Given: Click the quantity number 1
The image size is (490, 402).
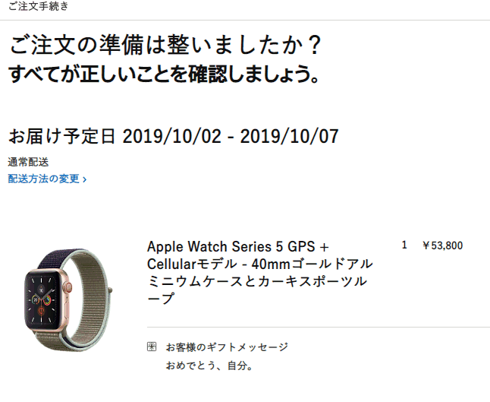Looking at the screenshot, I should [x=404, y=245].
